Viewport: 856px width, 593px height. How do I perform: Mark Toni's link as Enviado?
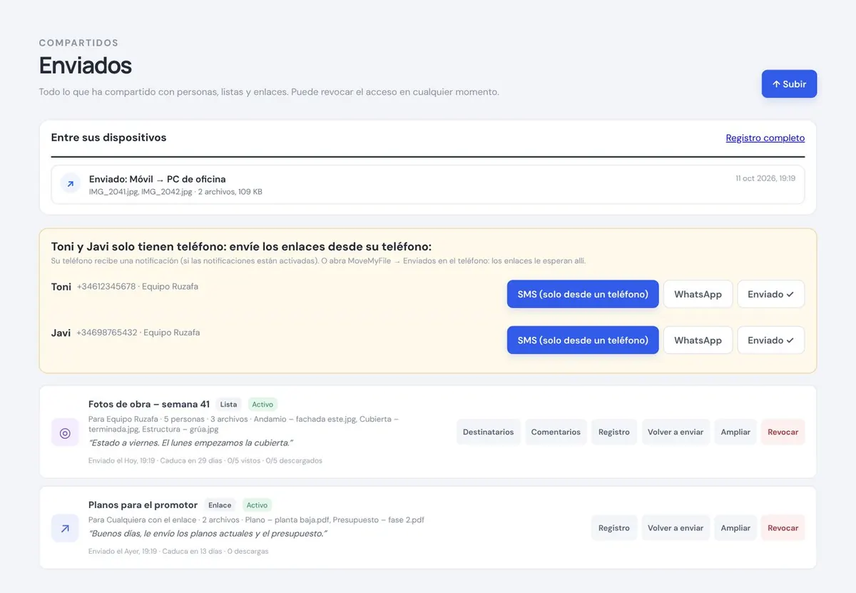tap(771, 294)
